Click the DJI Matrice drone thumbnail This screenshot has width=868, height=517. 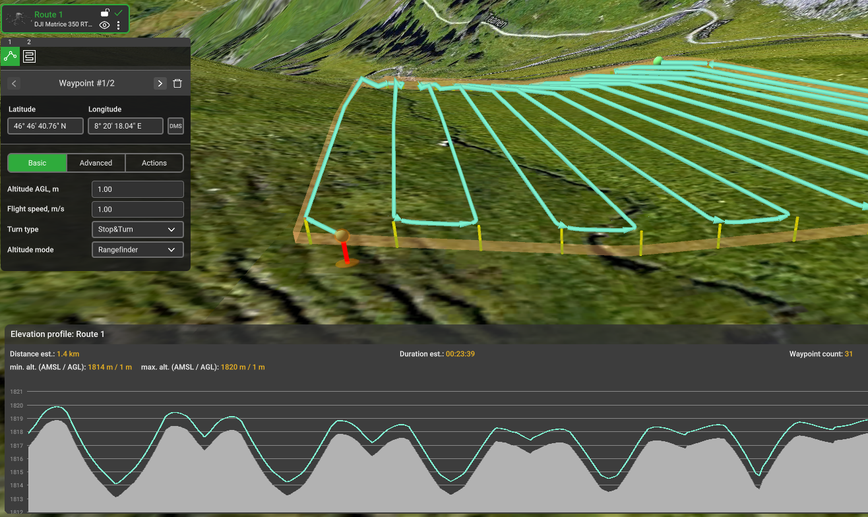18,19
